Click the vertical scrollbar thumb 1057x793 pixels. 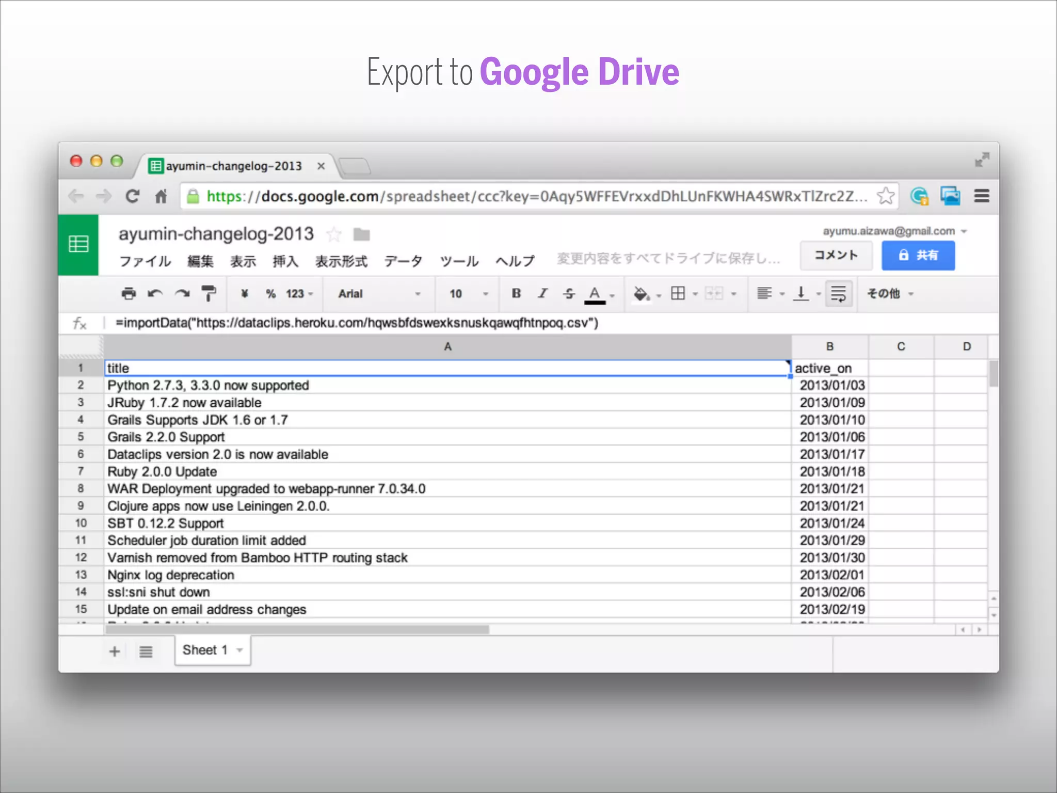pyautogui.click(x=994, y=374)
